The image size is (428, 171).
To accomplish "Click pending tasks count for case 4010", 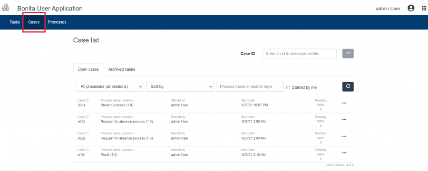I will pos(321,159).
